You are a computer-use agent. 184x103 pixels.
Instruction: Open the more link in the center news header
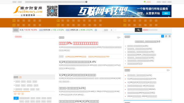(119, 38)
